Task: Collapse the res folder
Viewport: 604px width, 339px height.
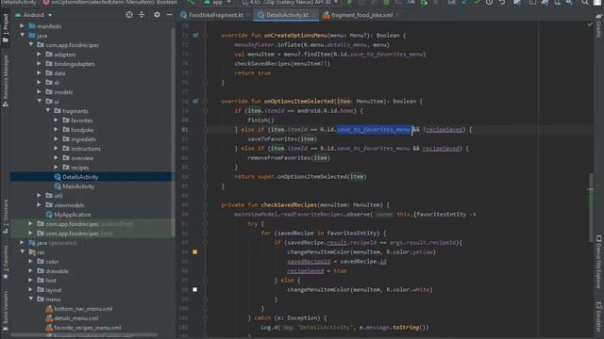Action: click(22, 252)
